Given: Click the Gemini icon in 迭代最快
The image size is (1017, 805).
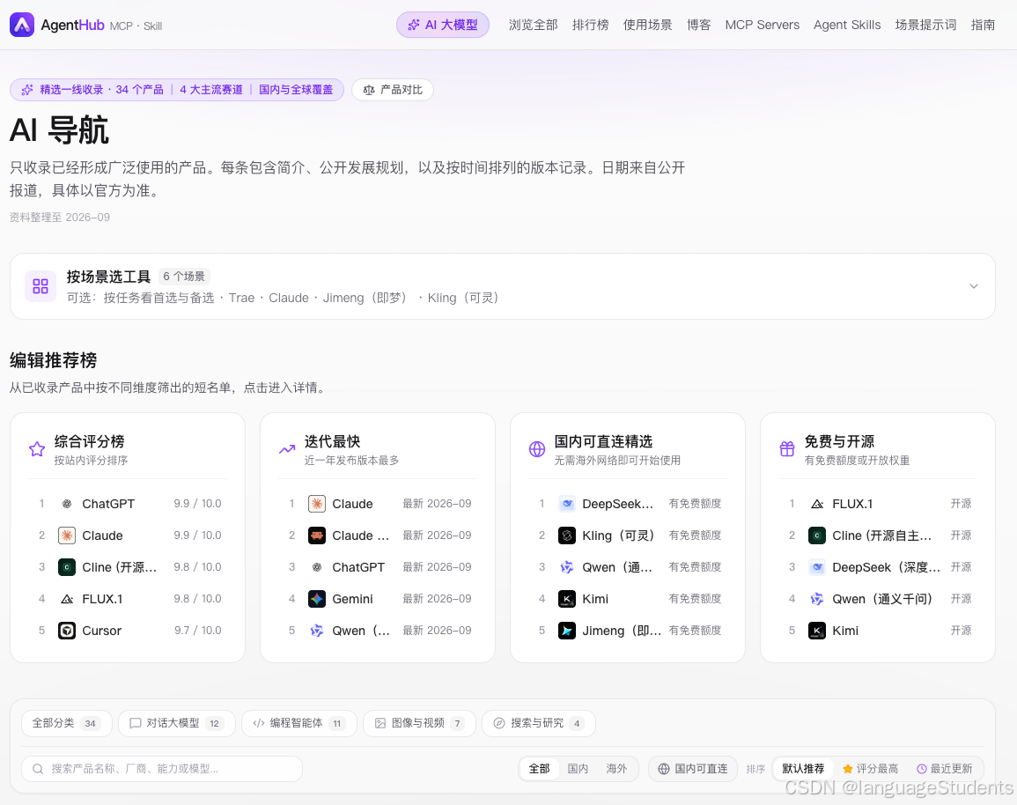Looking at the screenshot, I should (x=316, y=599).
